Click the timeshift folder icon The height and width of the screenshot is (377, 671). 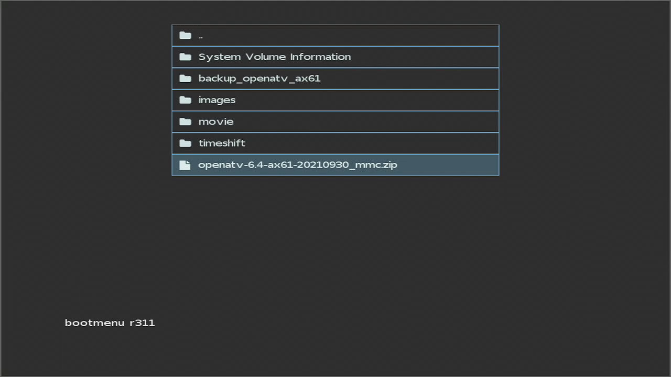[x=185, y=143]
